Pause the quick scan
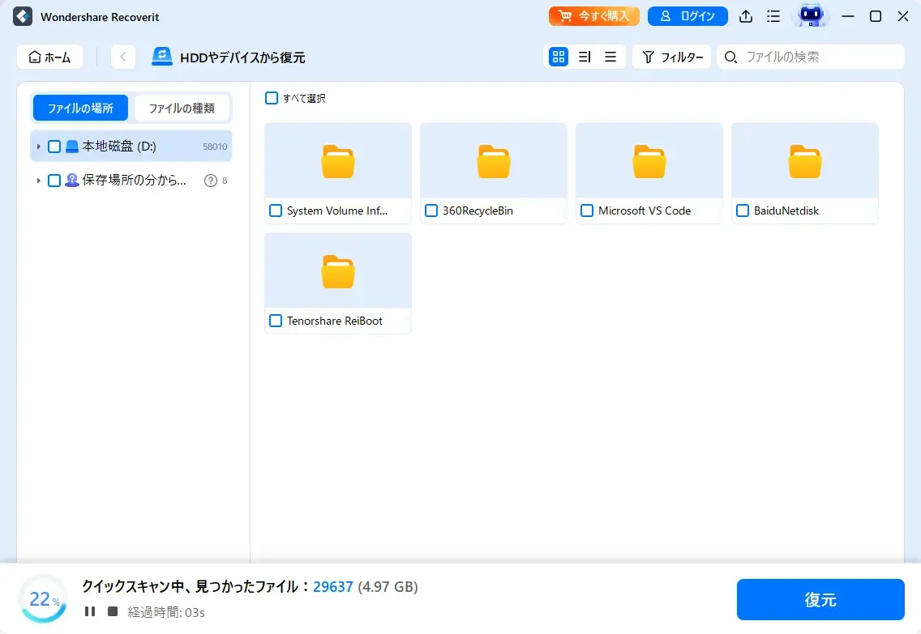The height and width of the screenshot is (634, 921). coord(90,611)
